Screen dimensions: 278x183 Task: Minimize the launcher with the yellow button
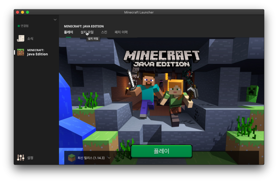coord(22,12)
